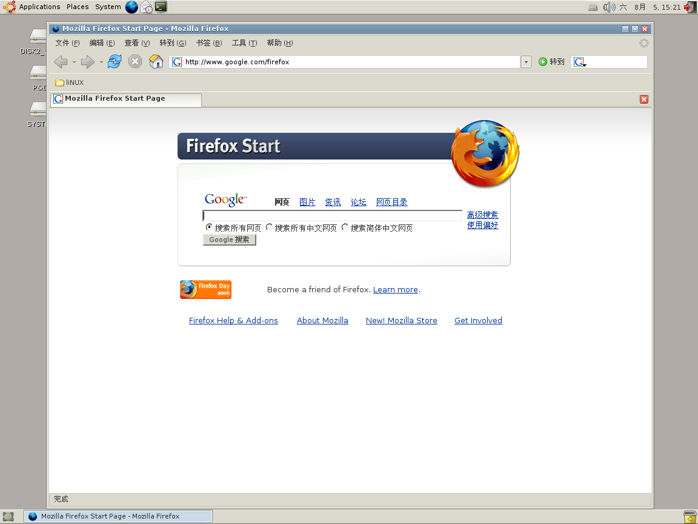698x524 pixels.
Task: Launch the web browser globe icon in panel
Action: [131, 7]
